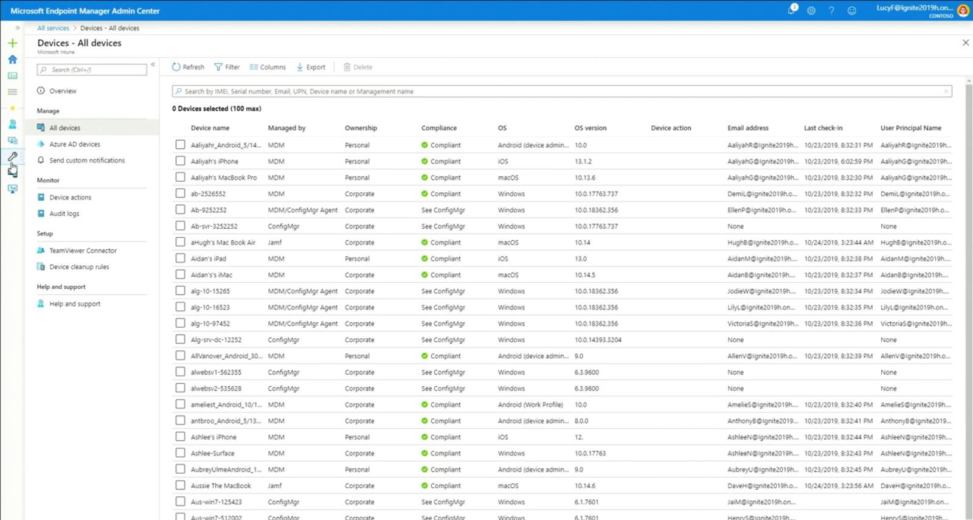Click the Overview info icon
The image size is (973, 520).
[x=41, y=91]
